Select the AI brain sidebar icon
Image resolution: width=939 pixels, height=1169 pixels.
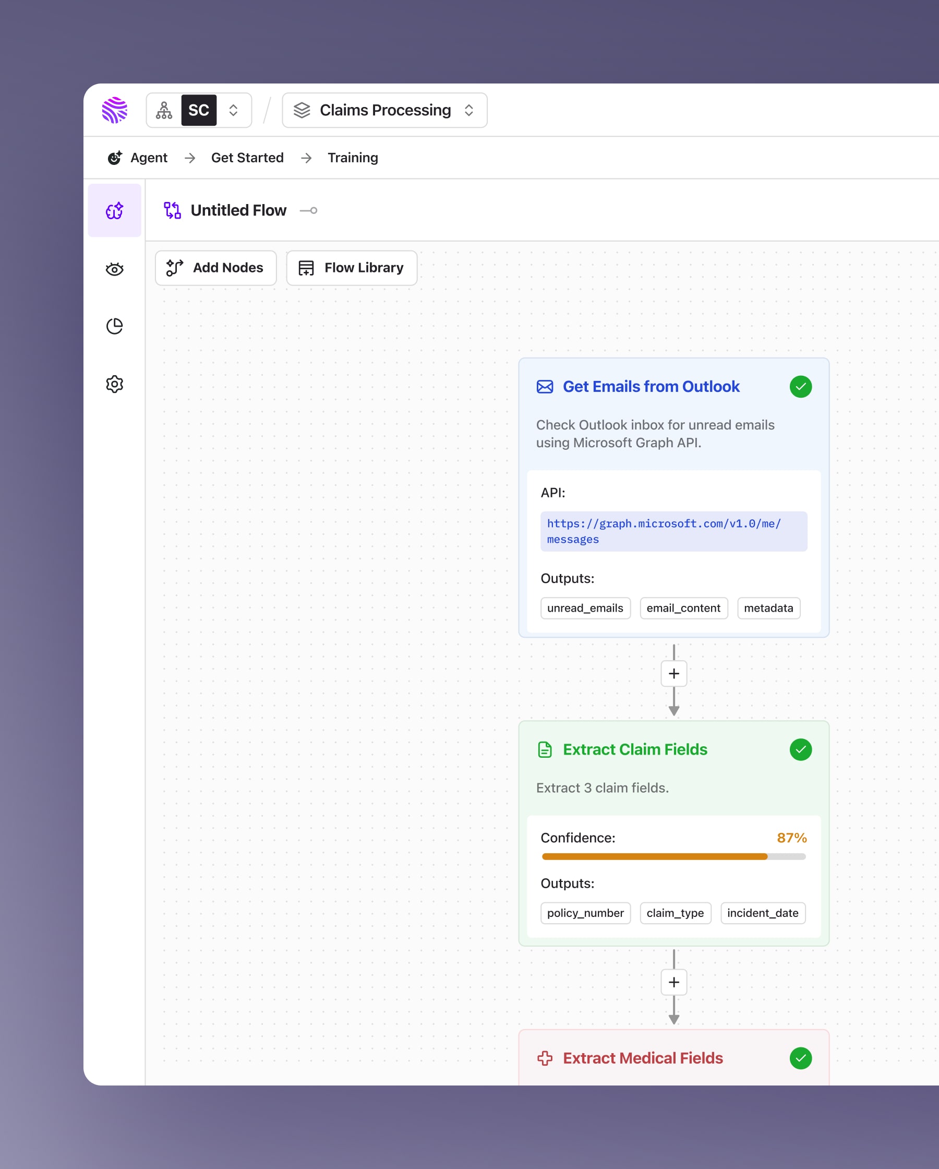pos(114,210)
